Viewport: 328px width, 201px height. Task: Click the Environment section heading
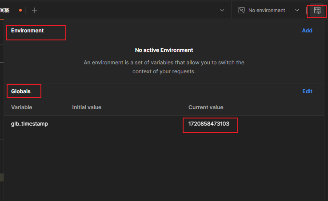(28, 31)
